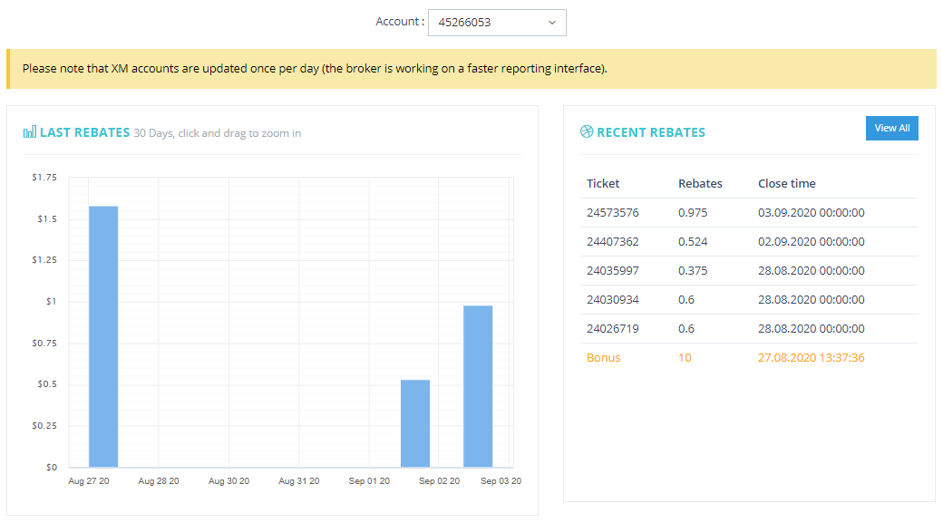The height and width of the screenshot is (523, 943).
Task: Click the Ticket column header
Action: [603, 183]
